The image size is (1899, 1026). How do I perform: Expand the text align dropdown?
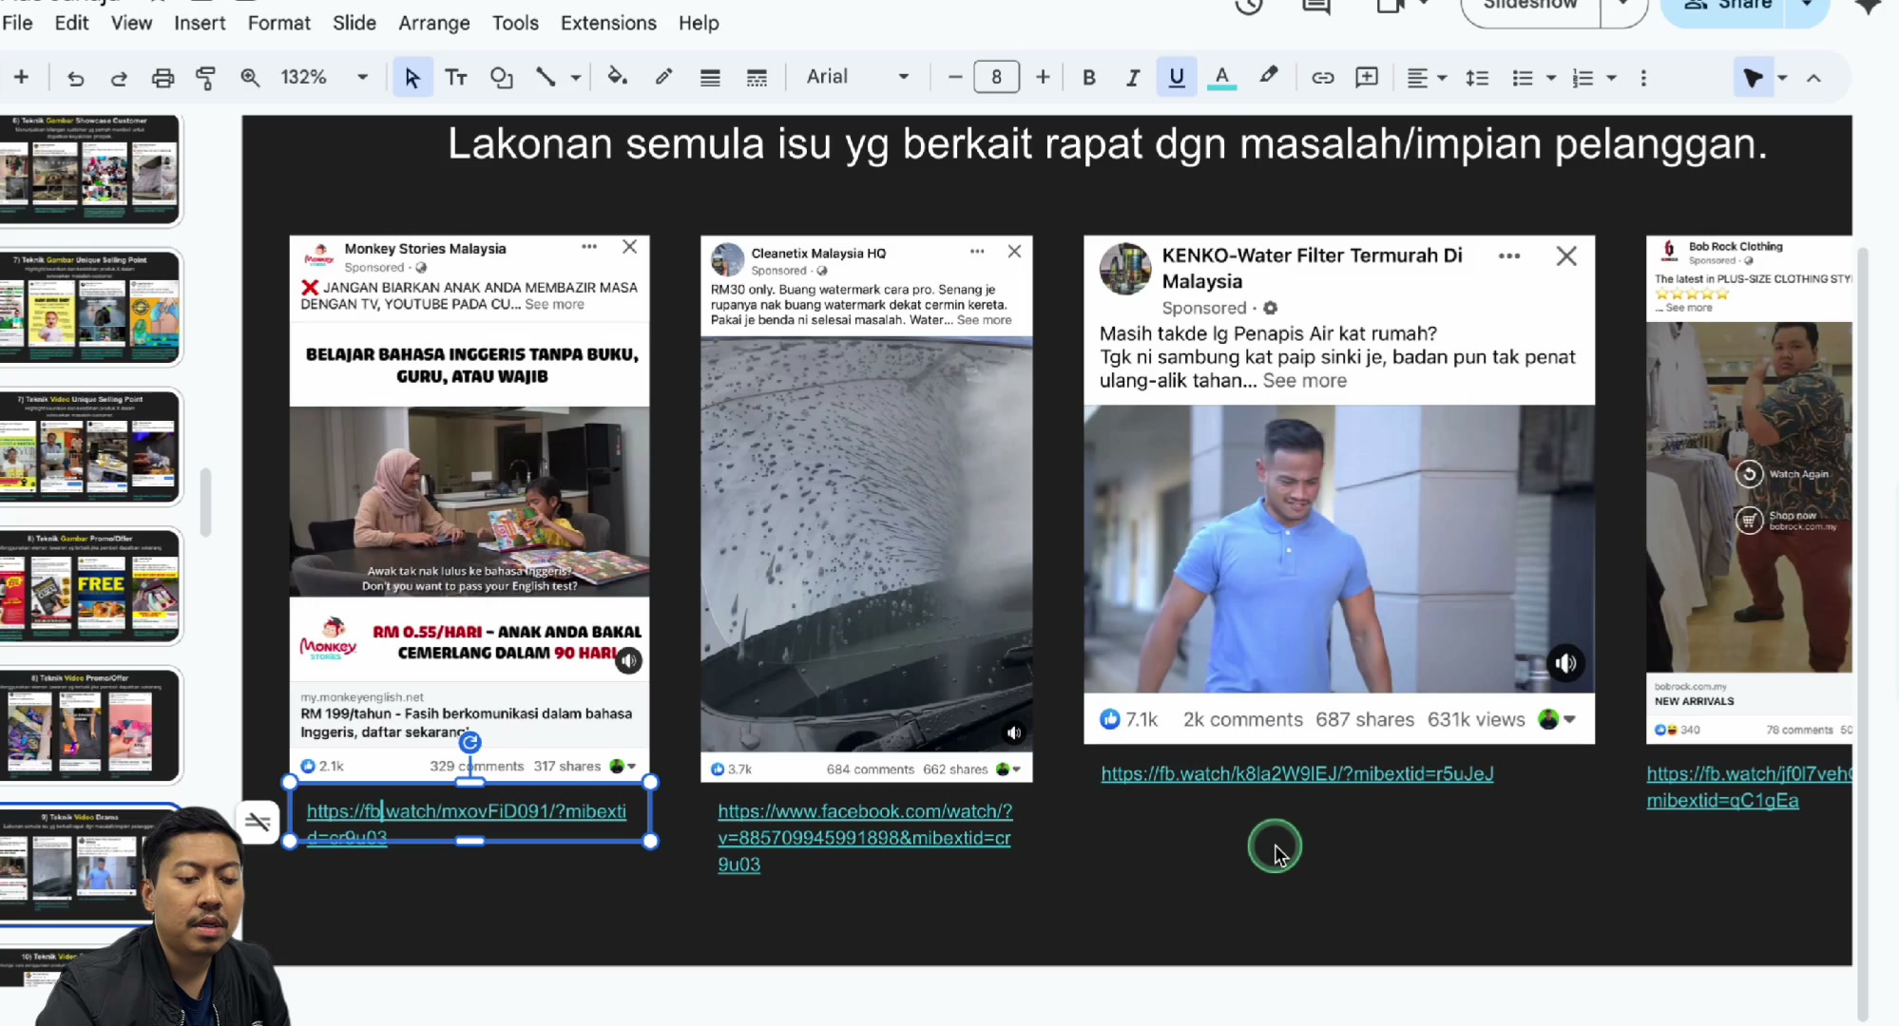point(1443,78)
